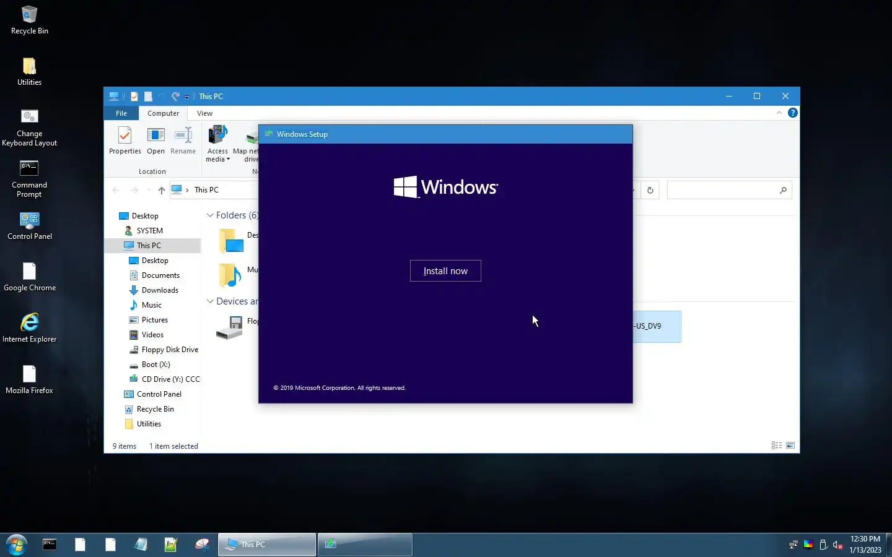The width and height of the screenshot is (892, 557).
Task: Select Music in the navigation tree
Action: pyautogui.click(x=151, y=305)
